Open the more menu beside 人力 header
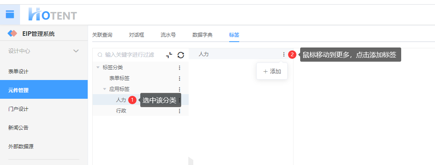Image resolution: width=435 pixels, height=165 pixels. coord(283,55)
